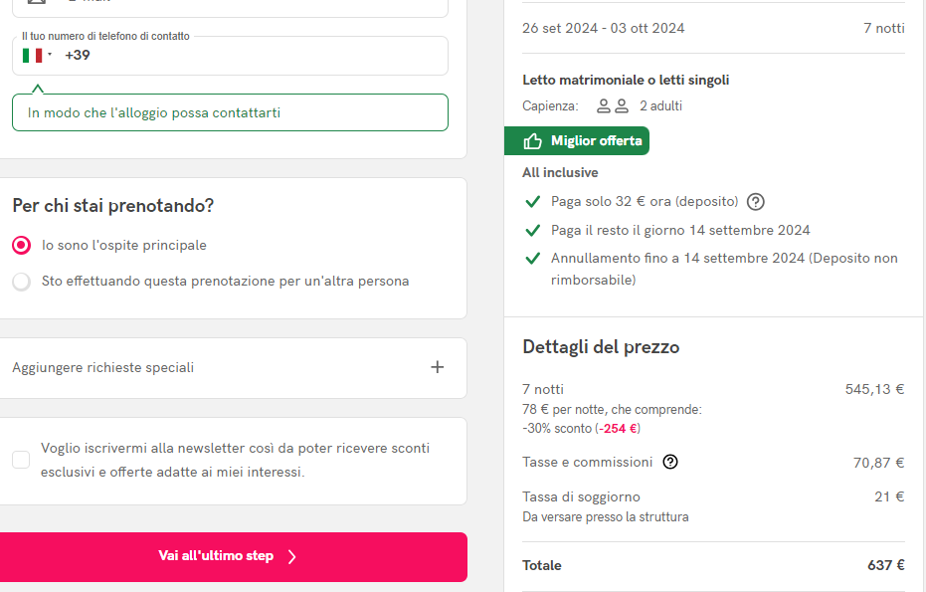Click the arrow icon on the pink button
Image resolution: width=926 pixels, height=592 pixels.
click(291, 556)
